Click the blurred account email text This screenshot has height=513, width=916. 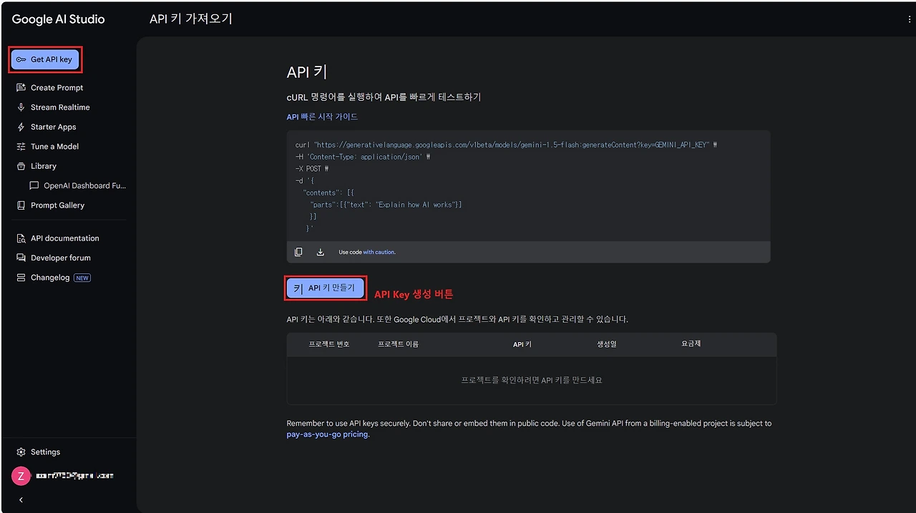(75, 476)
